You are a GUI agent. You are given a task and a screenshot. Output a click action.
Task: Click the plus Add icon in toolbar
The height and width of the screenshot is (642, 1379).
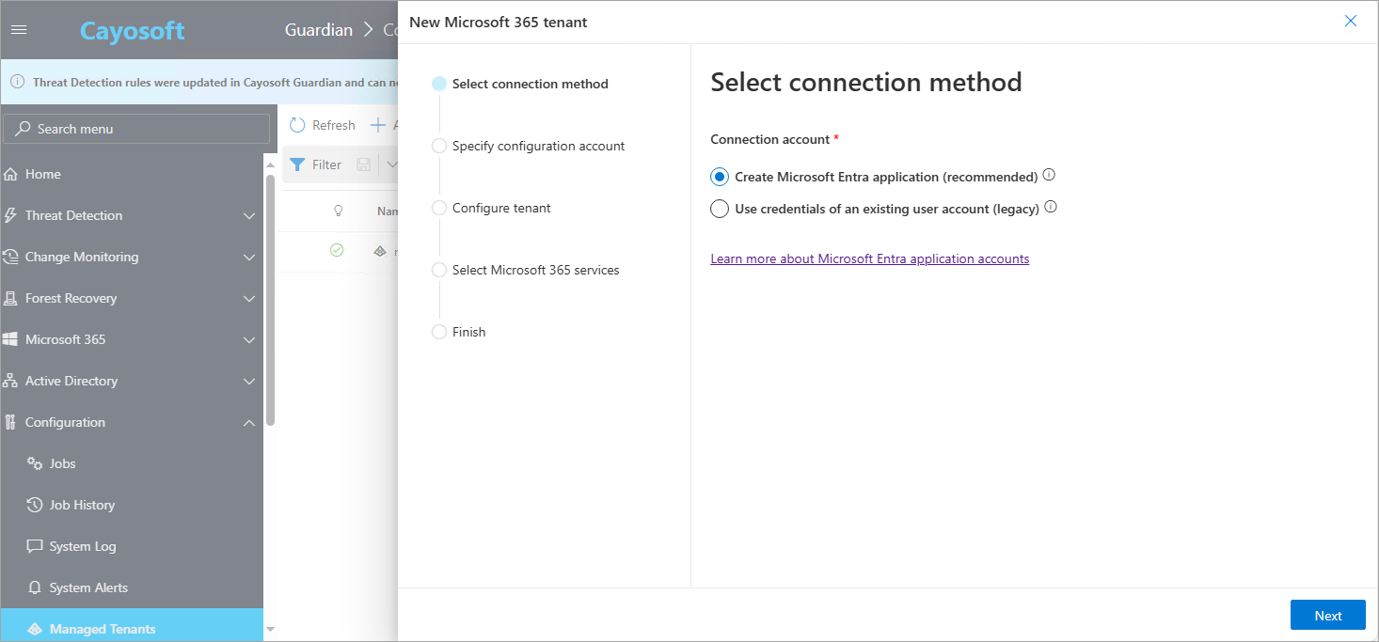pyautogui.click(x=378, y=125)
